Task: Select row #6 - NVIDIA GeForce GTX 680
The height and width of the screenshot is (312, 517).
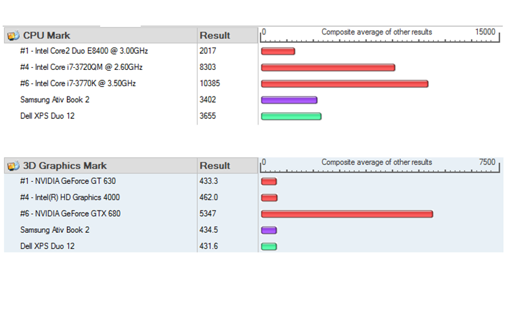Action: click(71, 213)
